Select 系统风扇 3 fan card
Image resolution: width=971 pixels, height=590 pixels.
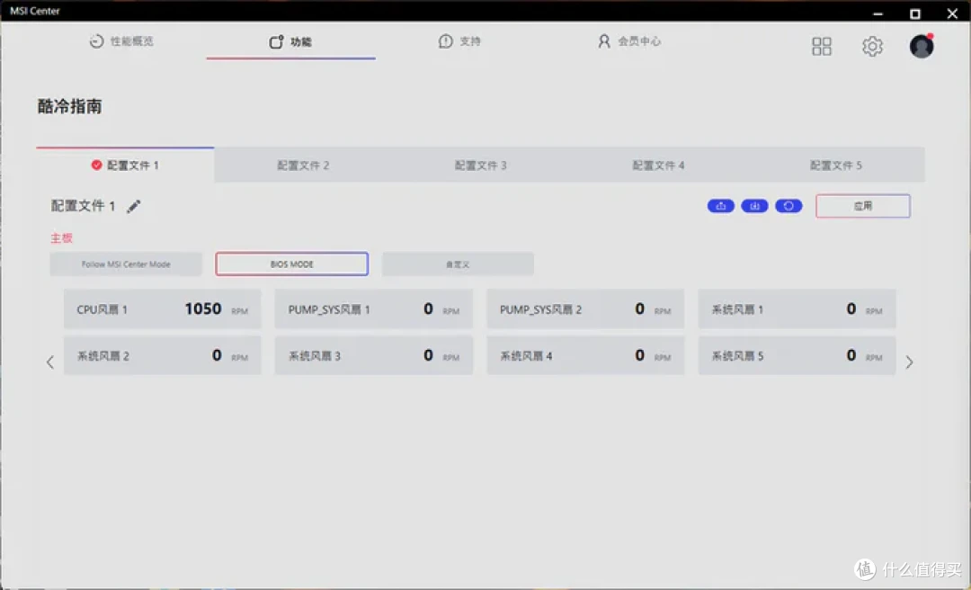coord(373,355)
